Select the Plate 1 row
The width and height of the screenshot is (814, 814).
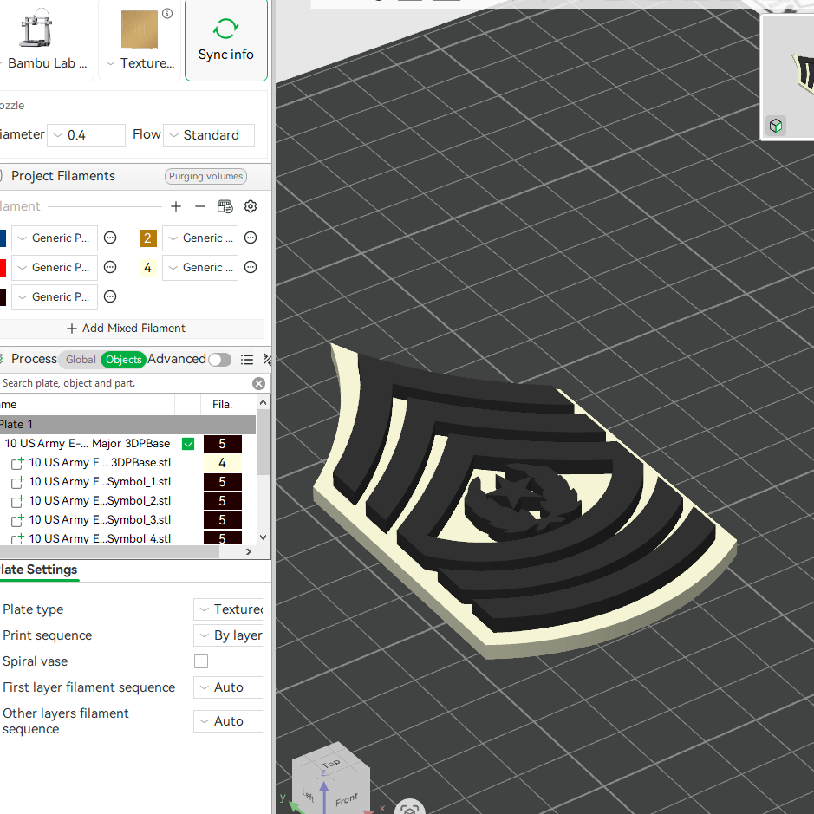[x=127, y=425]
